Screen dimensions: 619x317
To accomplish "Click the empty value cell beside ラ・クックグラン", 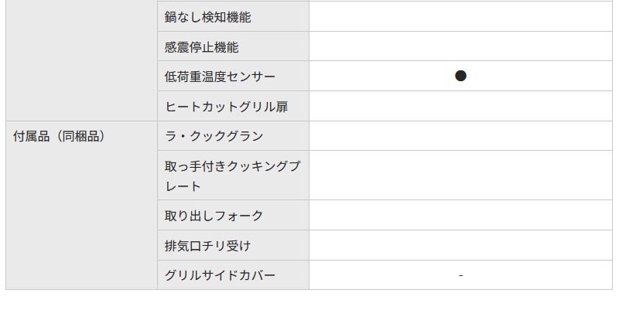I will point(460,137).
